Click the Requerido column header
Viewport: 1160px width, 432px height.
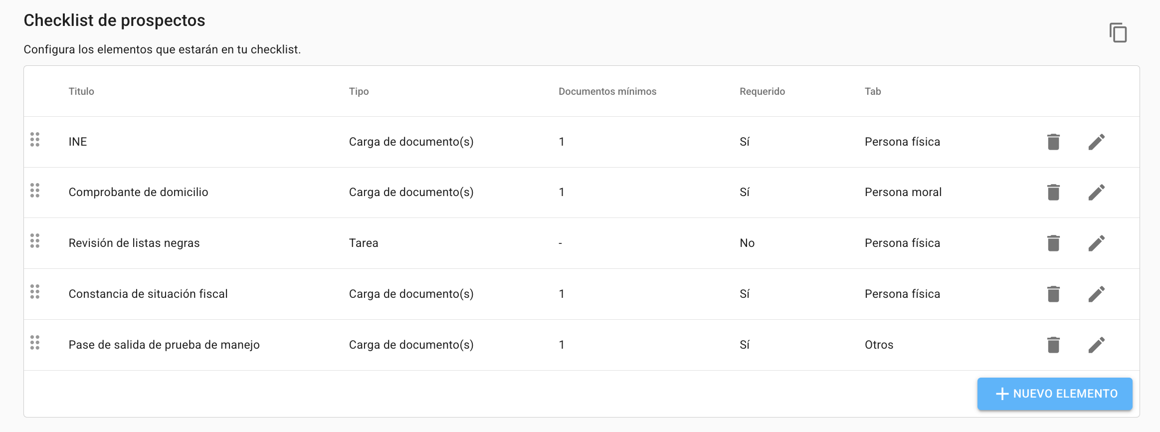point(762,91)
